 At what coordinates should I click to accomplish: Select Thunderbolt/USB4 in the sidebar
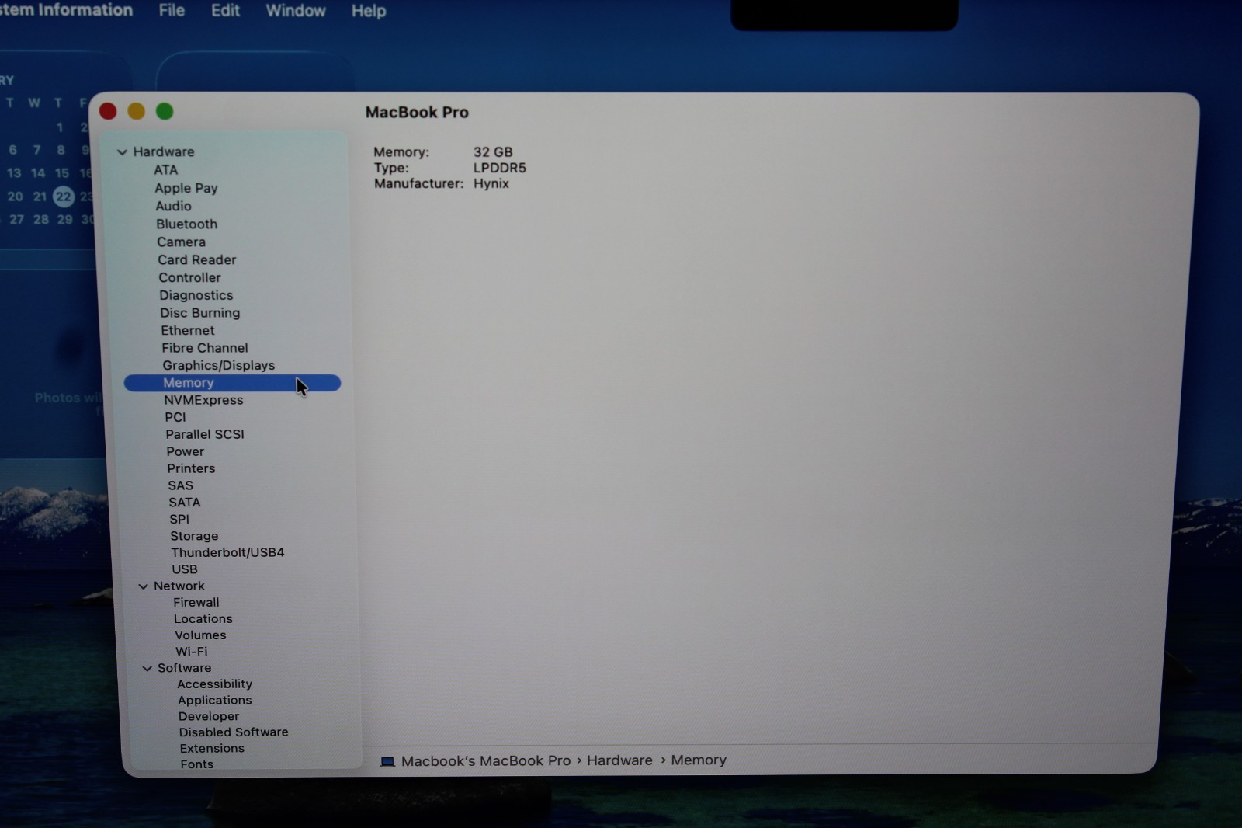coord(227,552)
